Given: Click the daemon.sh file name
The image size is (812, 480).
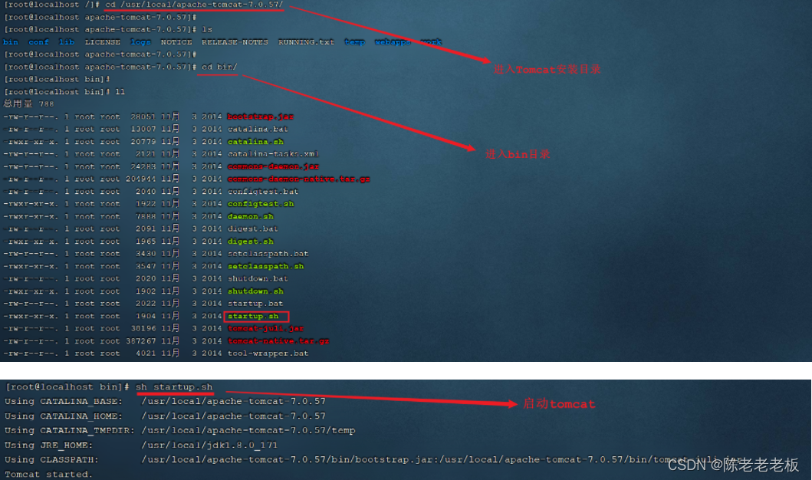Looking at the screenshot, I should (x=250, y=216).
